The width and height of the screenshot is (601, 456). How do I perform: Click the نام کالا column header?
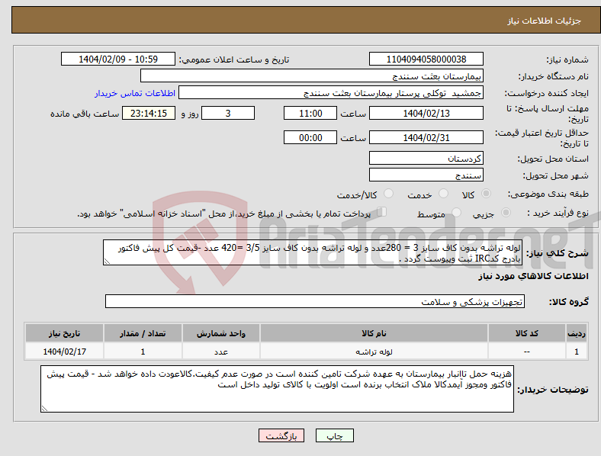pos(374,333)
